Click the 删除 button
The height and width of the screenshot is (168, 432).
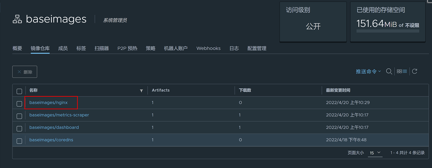(25, 72)
